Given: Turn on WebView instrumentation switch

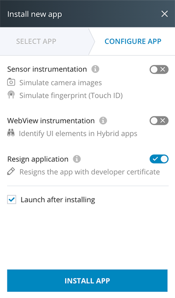Looking at the screenshot, I should 159,121.
